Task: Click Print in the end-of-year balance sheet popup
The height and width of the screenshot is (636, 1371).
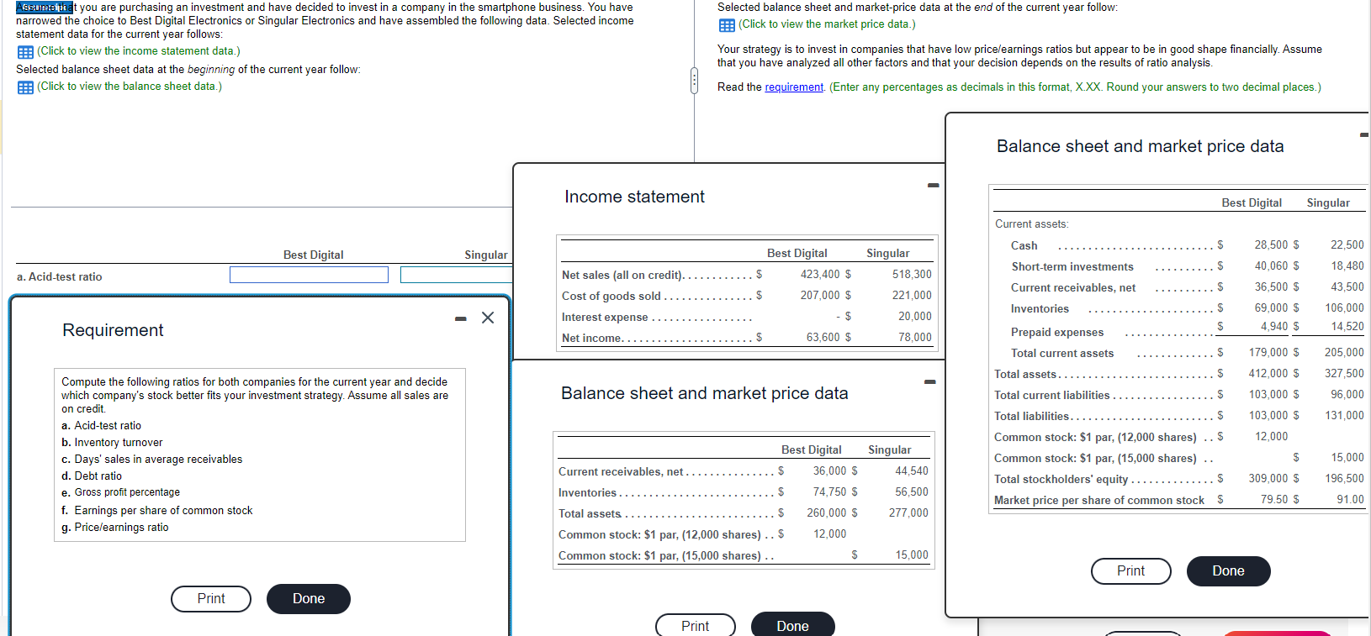Action: click(1131, 571)
